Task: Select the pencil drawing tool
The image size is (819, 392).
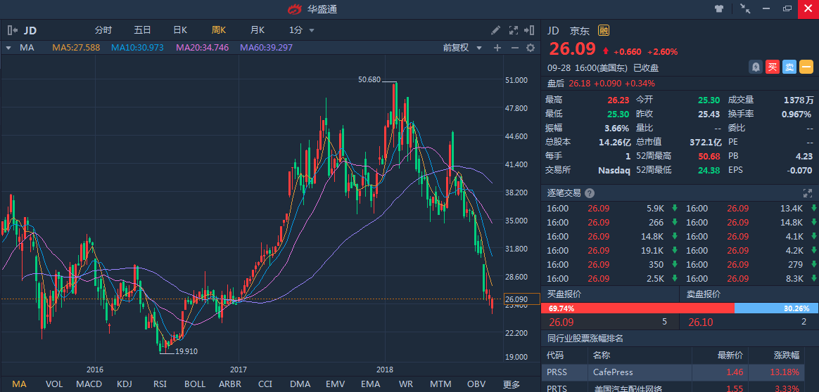Action: 495,30
